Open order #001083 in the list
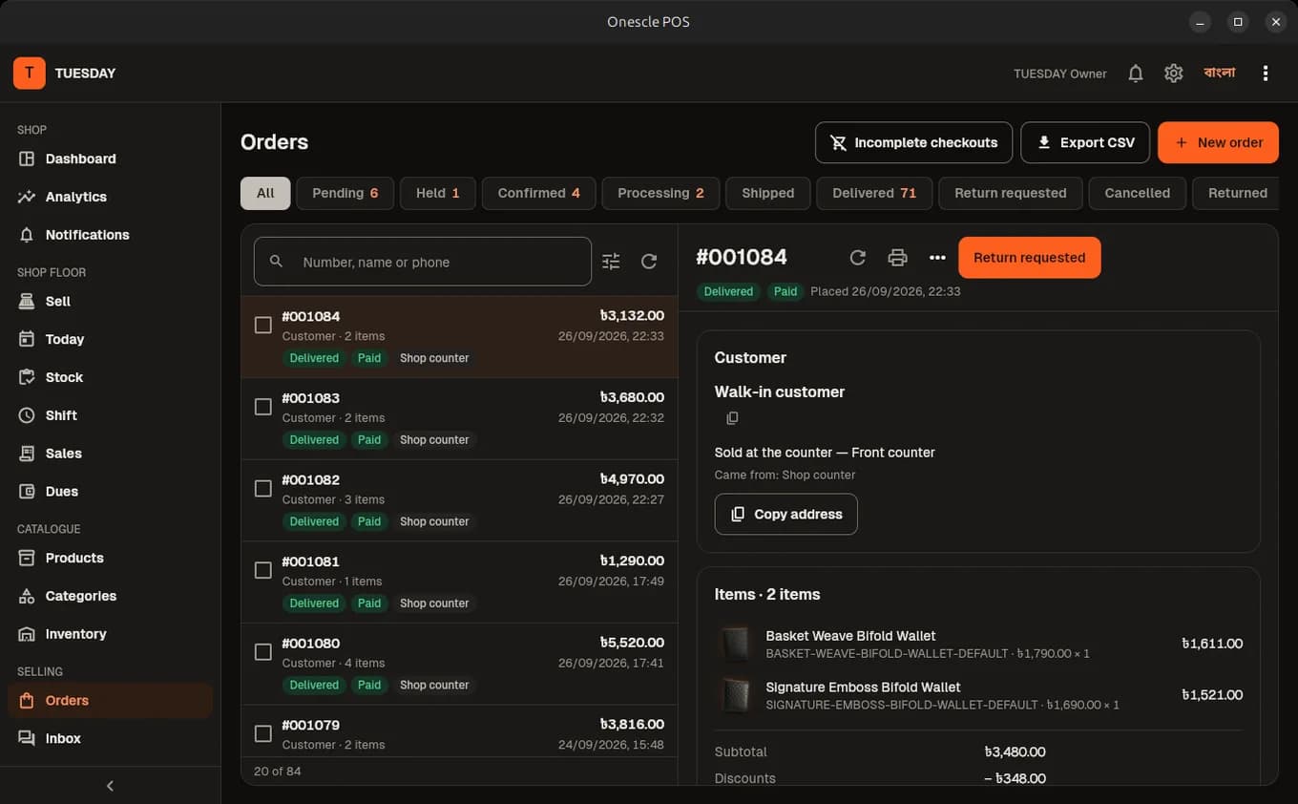 pyautogui.click(x=460, y=418)
